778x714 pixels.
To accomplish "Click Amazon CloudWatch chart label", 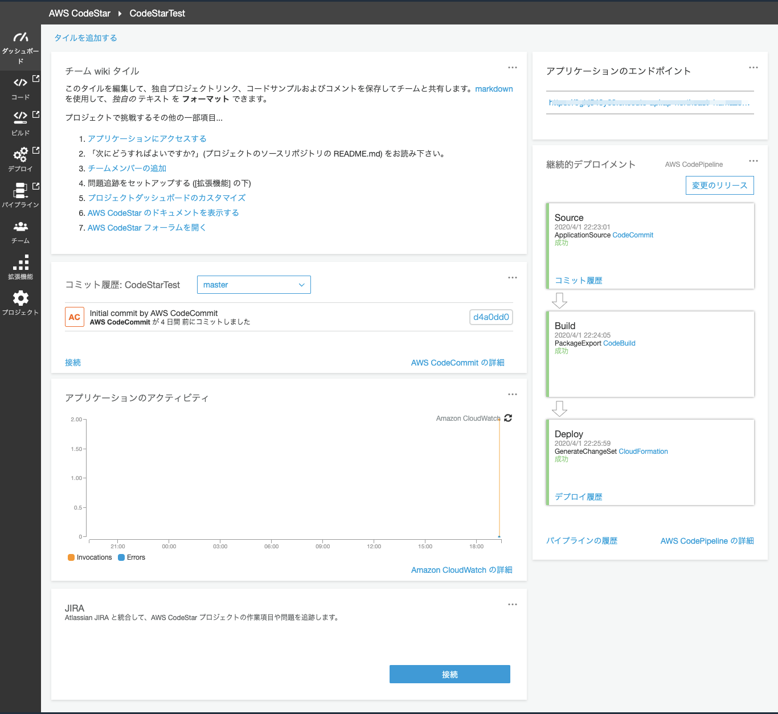I will (468, 418).
